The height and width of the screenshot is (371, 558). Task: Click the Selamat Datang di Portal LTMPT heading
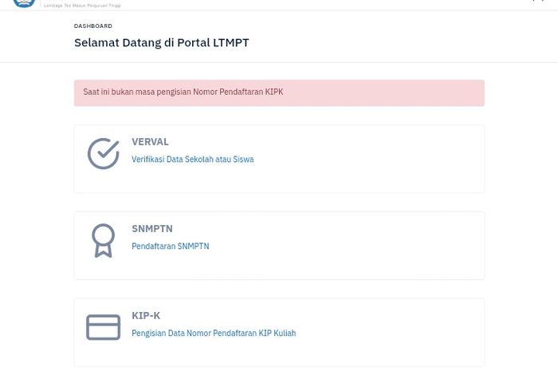click(x=162, y=43)
